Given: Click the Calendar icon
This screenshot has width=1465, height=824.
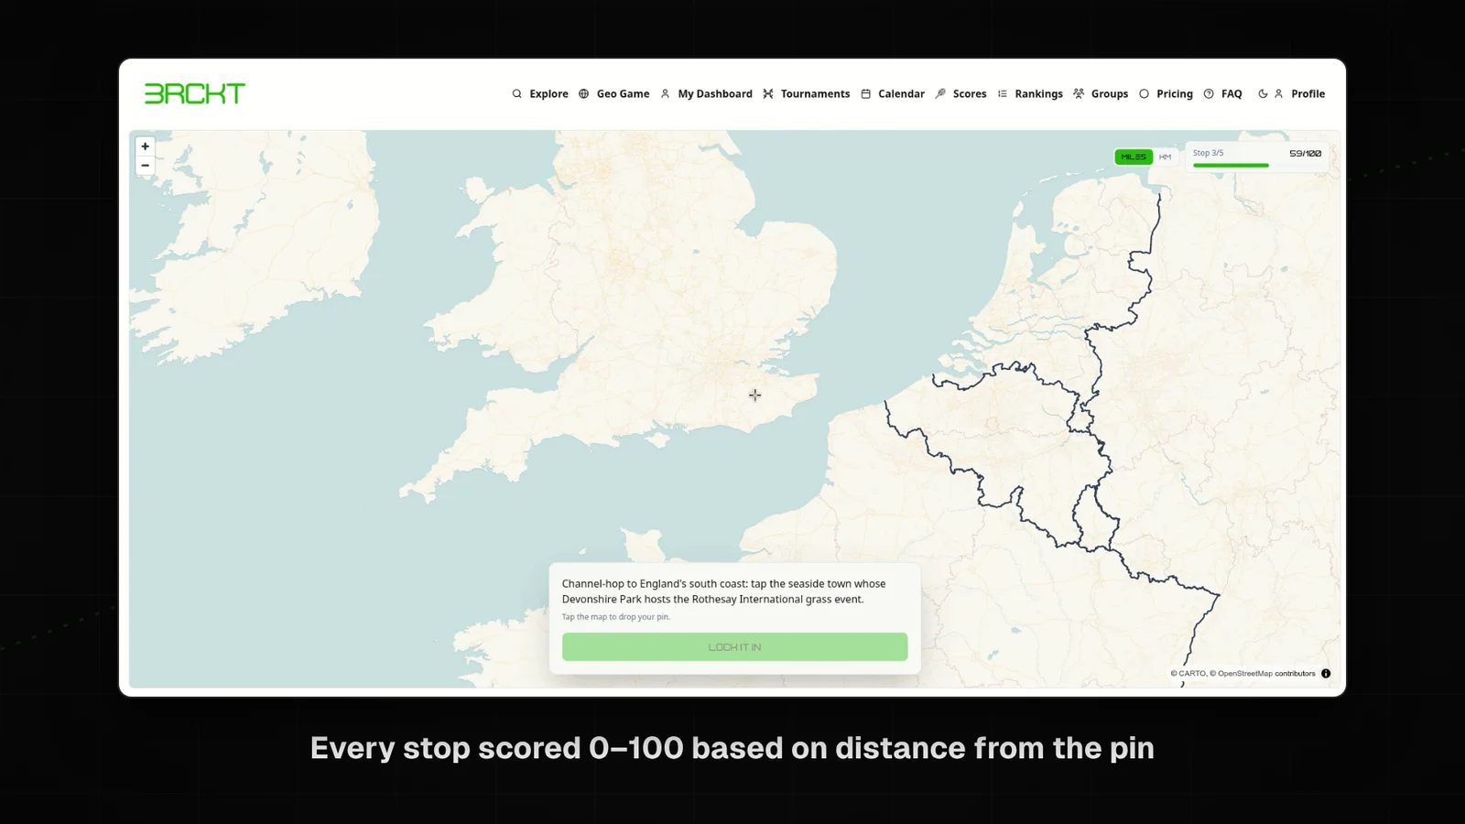Looking at the screenshot, I should (x=865, y=93).
